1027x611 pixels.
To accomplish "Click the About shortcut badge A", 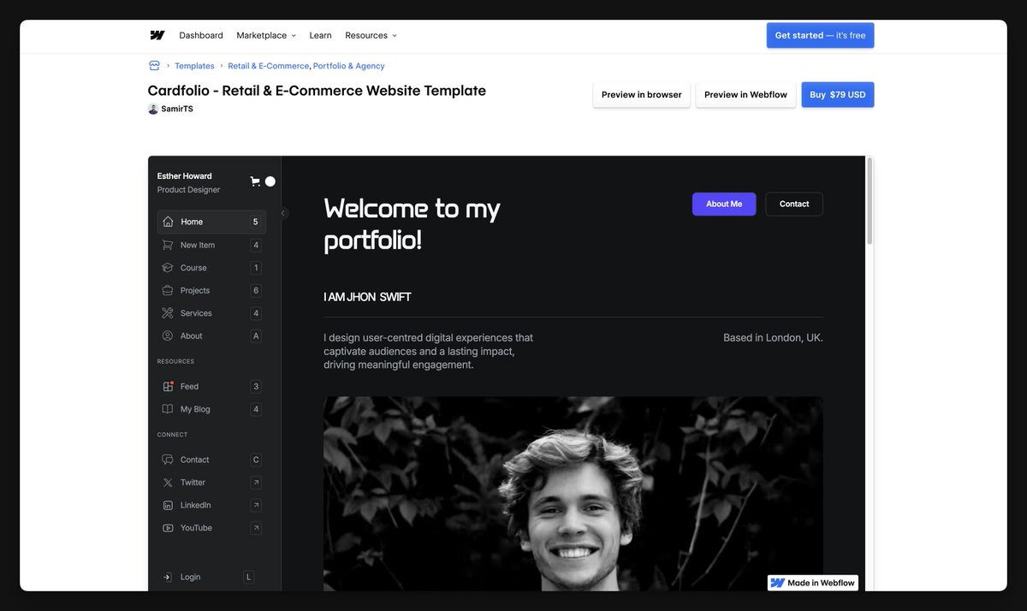I will pos(256,336).
